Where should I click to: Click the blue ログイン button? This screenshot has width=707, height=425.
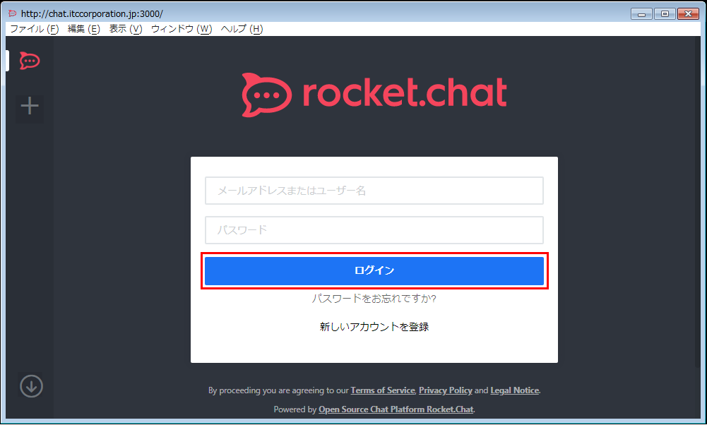pyautogui.click(x=374, y=270)
